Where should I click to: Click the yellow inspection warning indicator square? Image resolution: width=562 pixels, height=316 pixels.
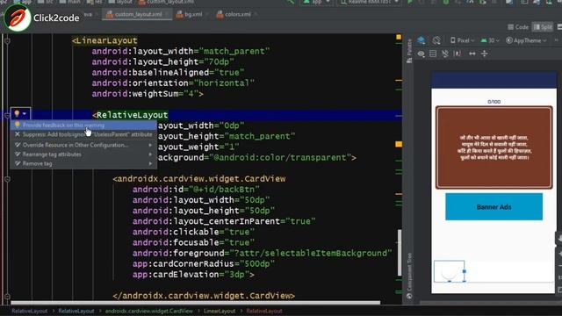(399, 37)
